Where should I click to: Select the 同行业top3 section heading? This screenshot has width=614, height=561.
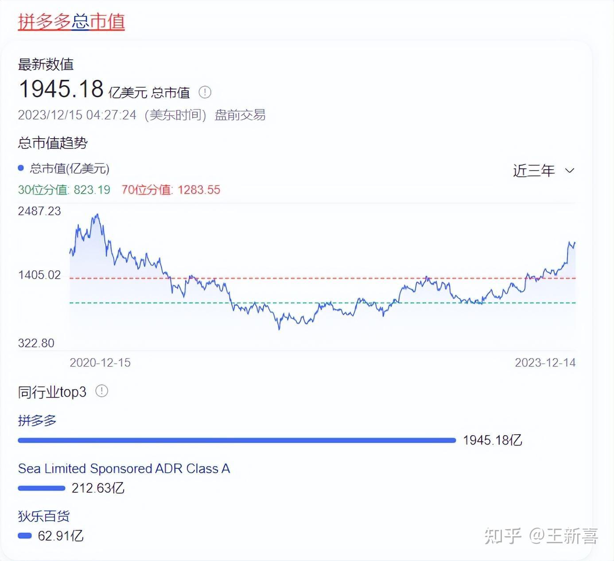click(52, 391)
